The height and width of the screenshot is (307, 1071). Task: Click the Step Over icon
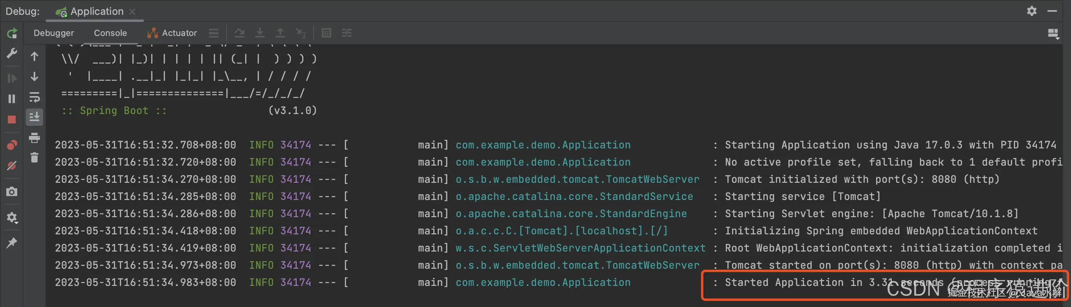point(239,33)
